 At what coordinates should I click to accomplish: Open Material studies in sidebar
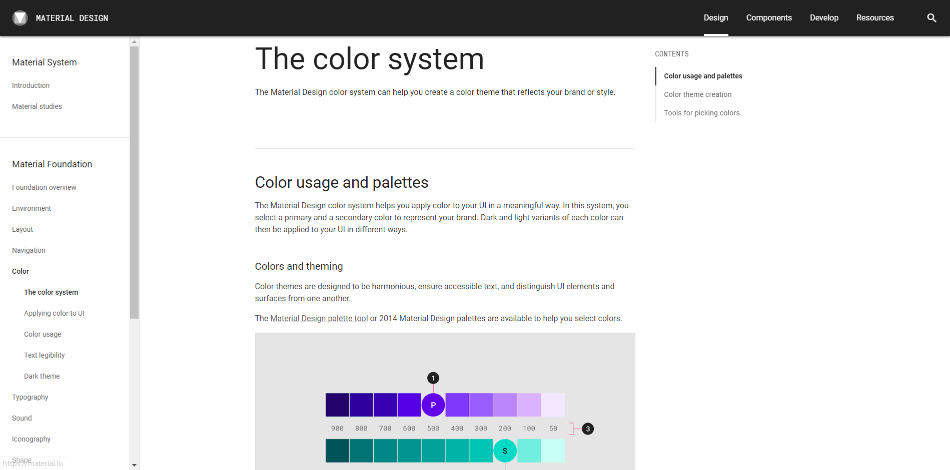37,106
